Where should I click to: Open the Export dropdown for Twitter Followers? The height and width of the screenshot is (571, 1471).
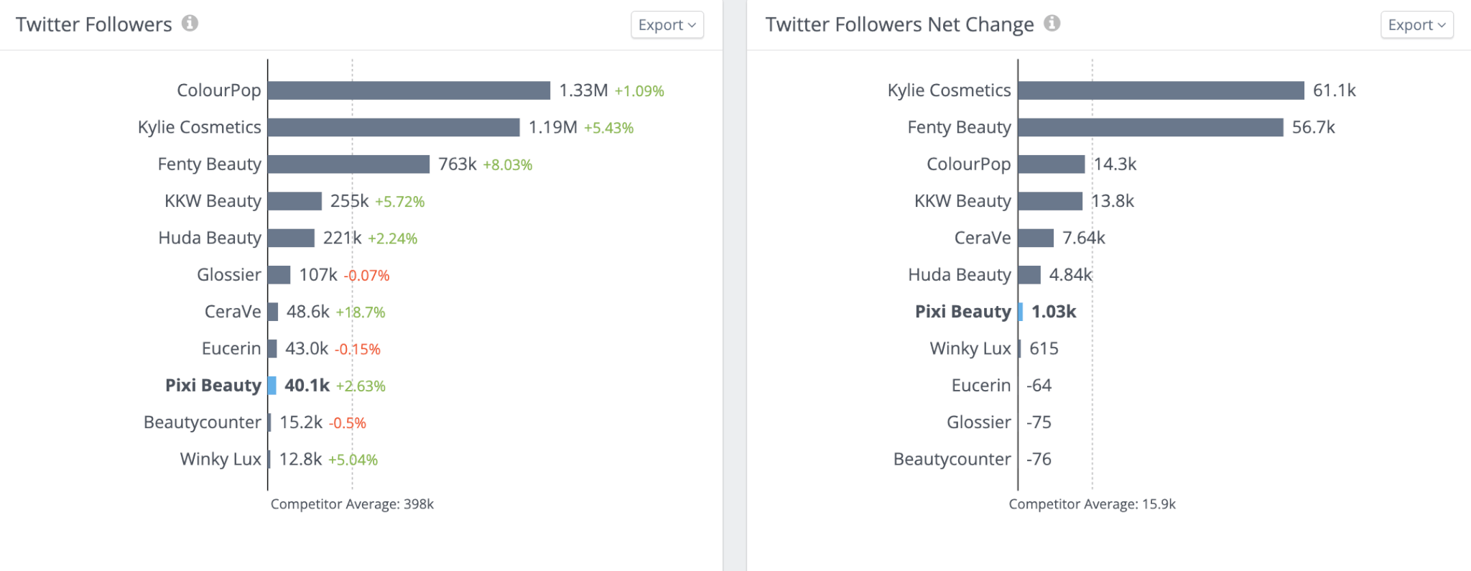[666, 24]
